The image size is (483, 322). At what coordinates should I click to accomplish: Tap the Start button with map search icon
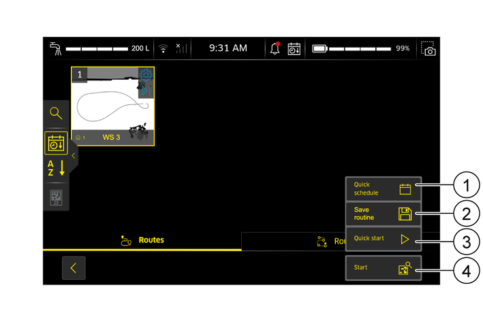click(383, 268)
